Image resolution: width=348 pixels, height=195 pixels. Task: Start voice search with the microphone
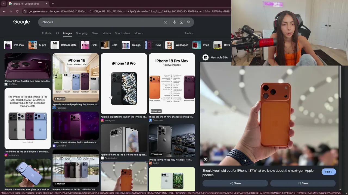coord(174,22)
